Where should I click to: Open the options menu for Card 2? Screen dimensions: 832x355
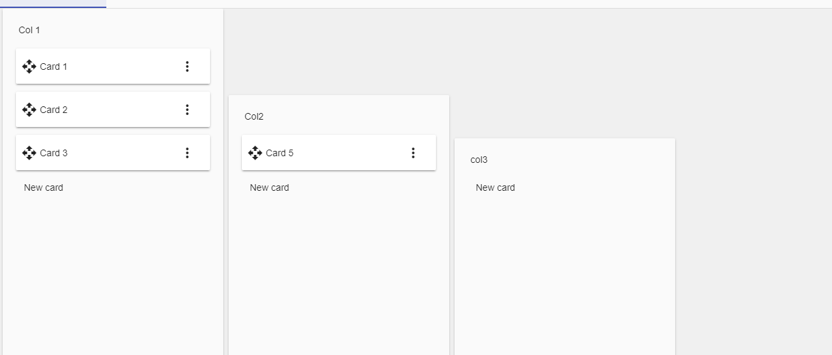187,110
